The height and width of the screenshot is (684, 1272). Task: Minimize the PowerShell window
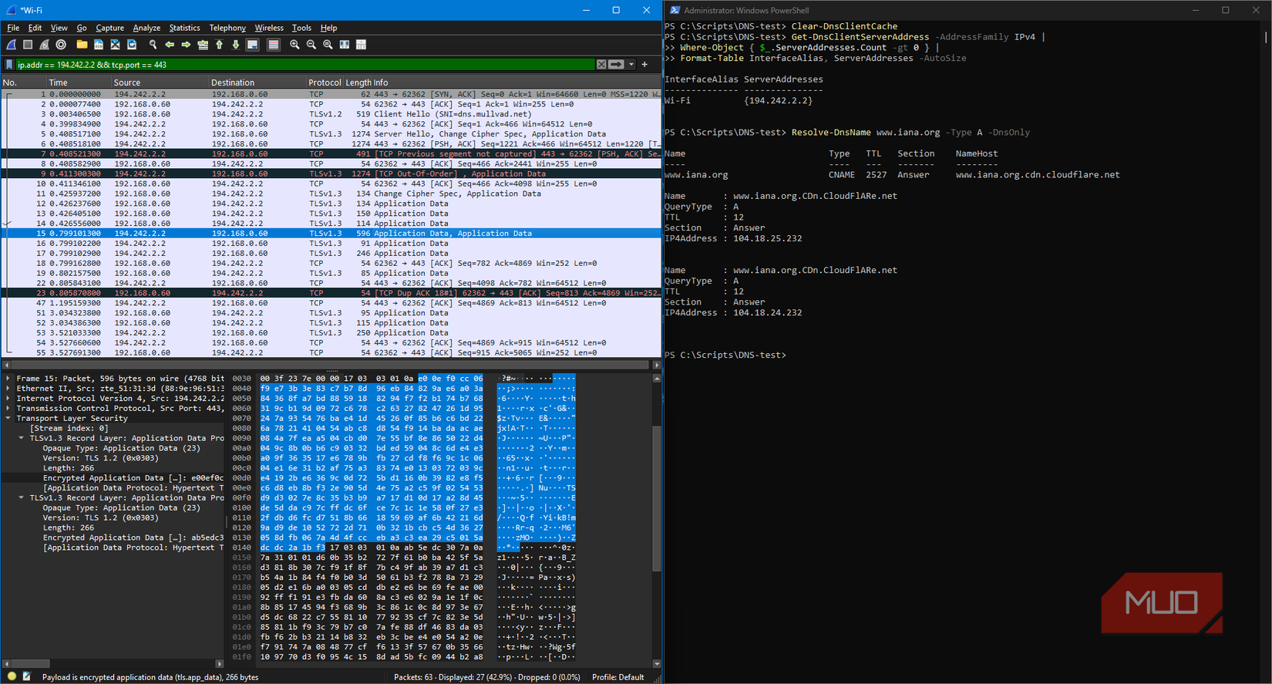[1196, 10]
